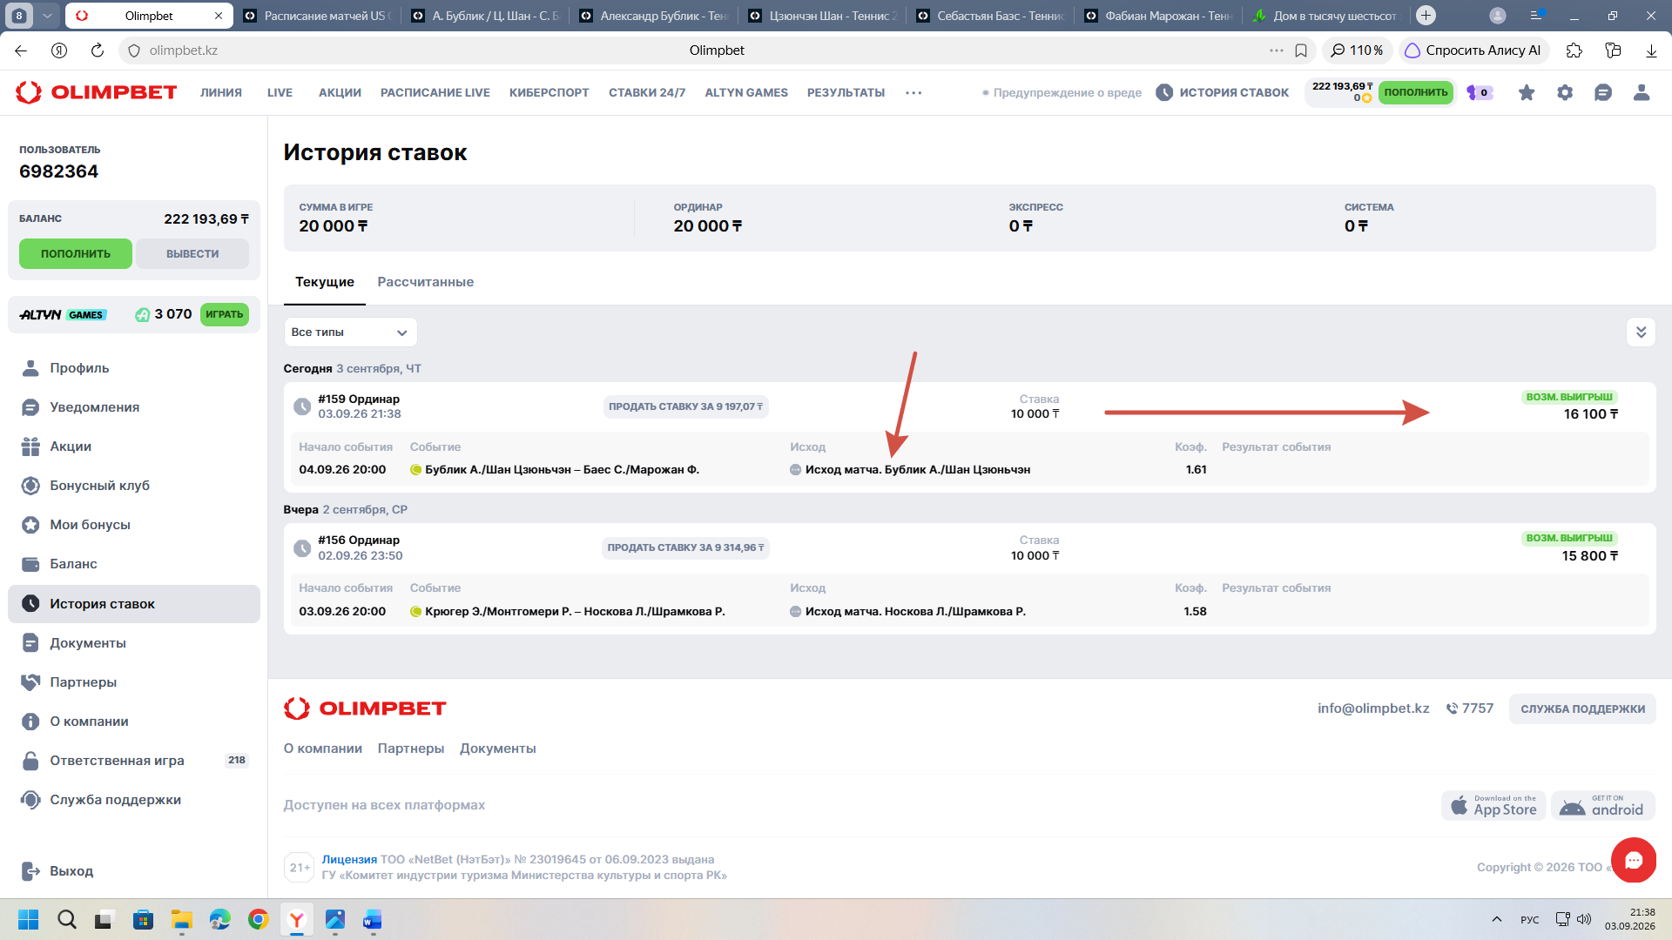Open File Explorer from the taskbar
This screenshot has height=940, width=1672.
(181, 920)
